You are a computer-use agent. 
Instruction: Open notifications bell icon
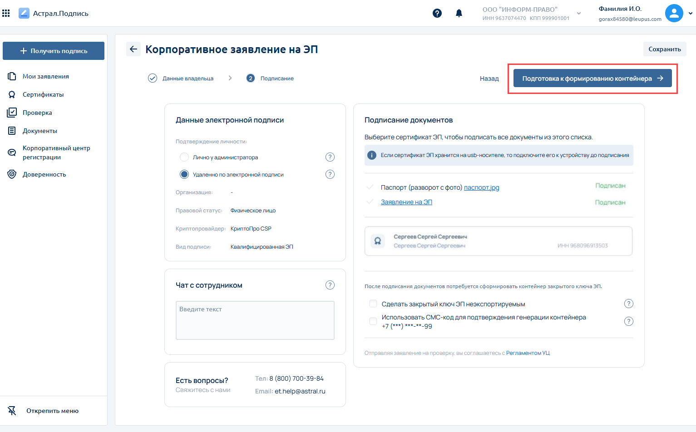[459, 13]
